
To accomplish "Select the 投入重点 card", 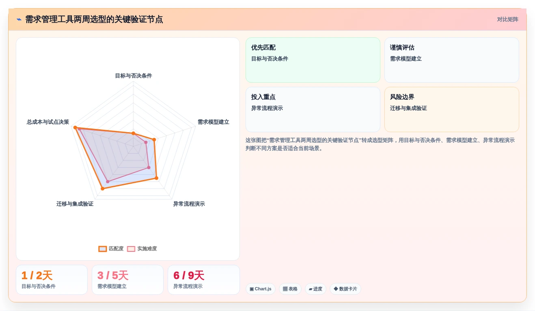I will [x=313, y=109].
